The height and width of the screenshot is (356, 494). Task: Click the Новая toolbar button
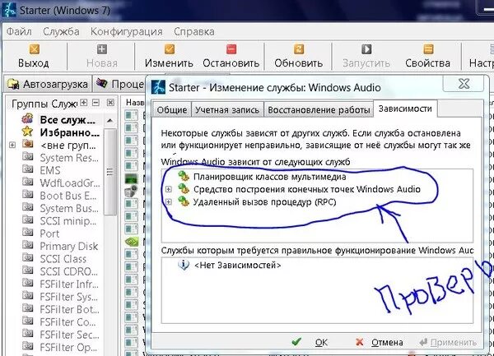click(x=102, y=56)
